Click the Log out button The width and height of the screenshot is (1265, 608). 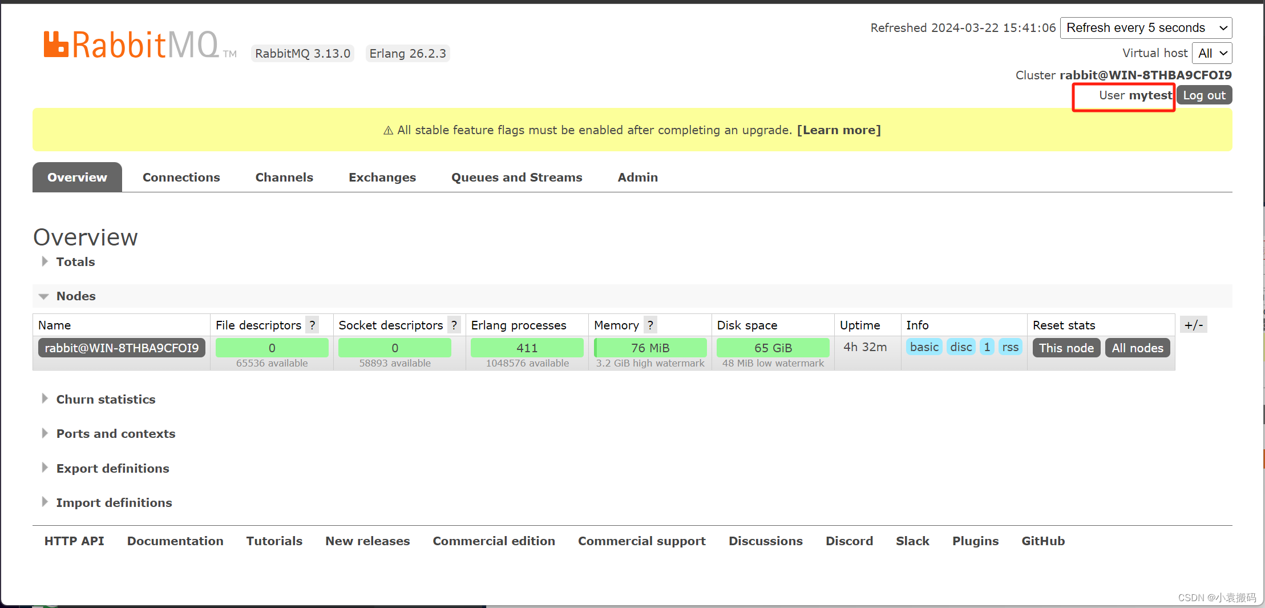[1203, 95]
